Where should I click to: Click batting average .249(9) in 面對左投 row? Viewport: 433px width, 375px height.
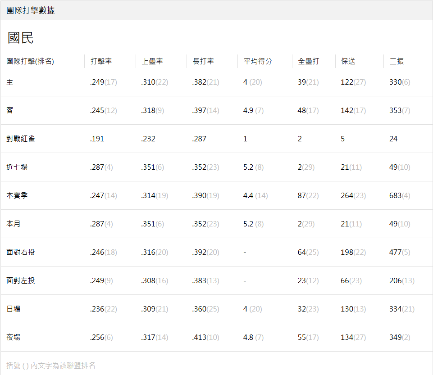pyautogui.click(x=101, y=280)
